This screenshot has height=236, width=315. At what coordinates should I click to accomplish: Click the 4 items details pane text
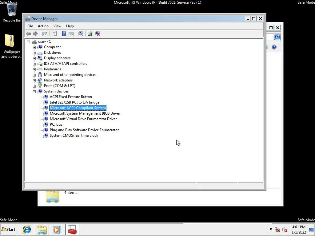[x=70, y=192]
